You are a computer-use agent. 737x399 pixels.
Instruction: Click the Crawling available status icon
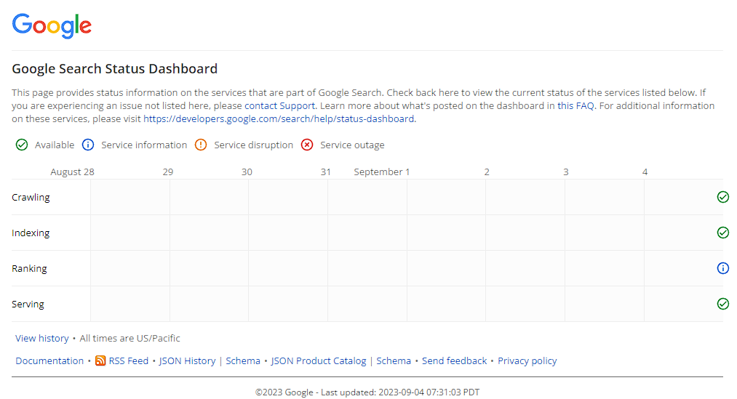pyautogui.click(x=722, y=197)
